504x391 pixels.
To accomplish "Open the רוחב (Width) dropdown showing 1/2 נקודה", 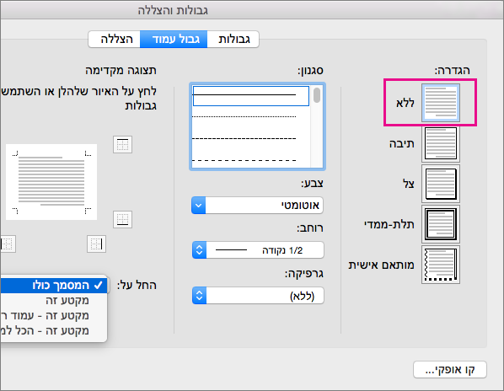I will click(x=258, y=250).
